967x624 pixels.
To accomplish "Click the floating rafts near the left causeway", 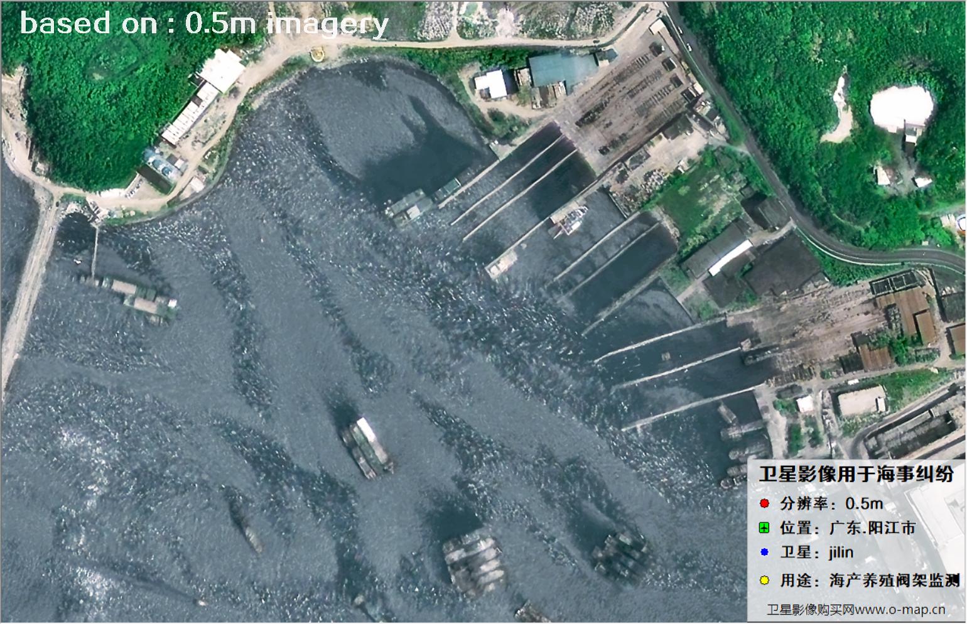I will pos(135,297).
